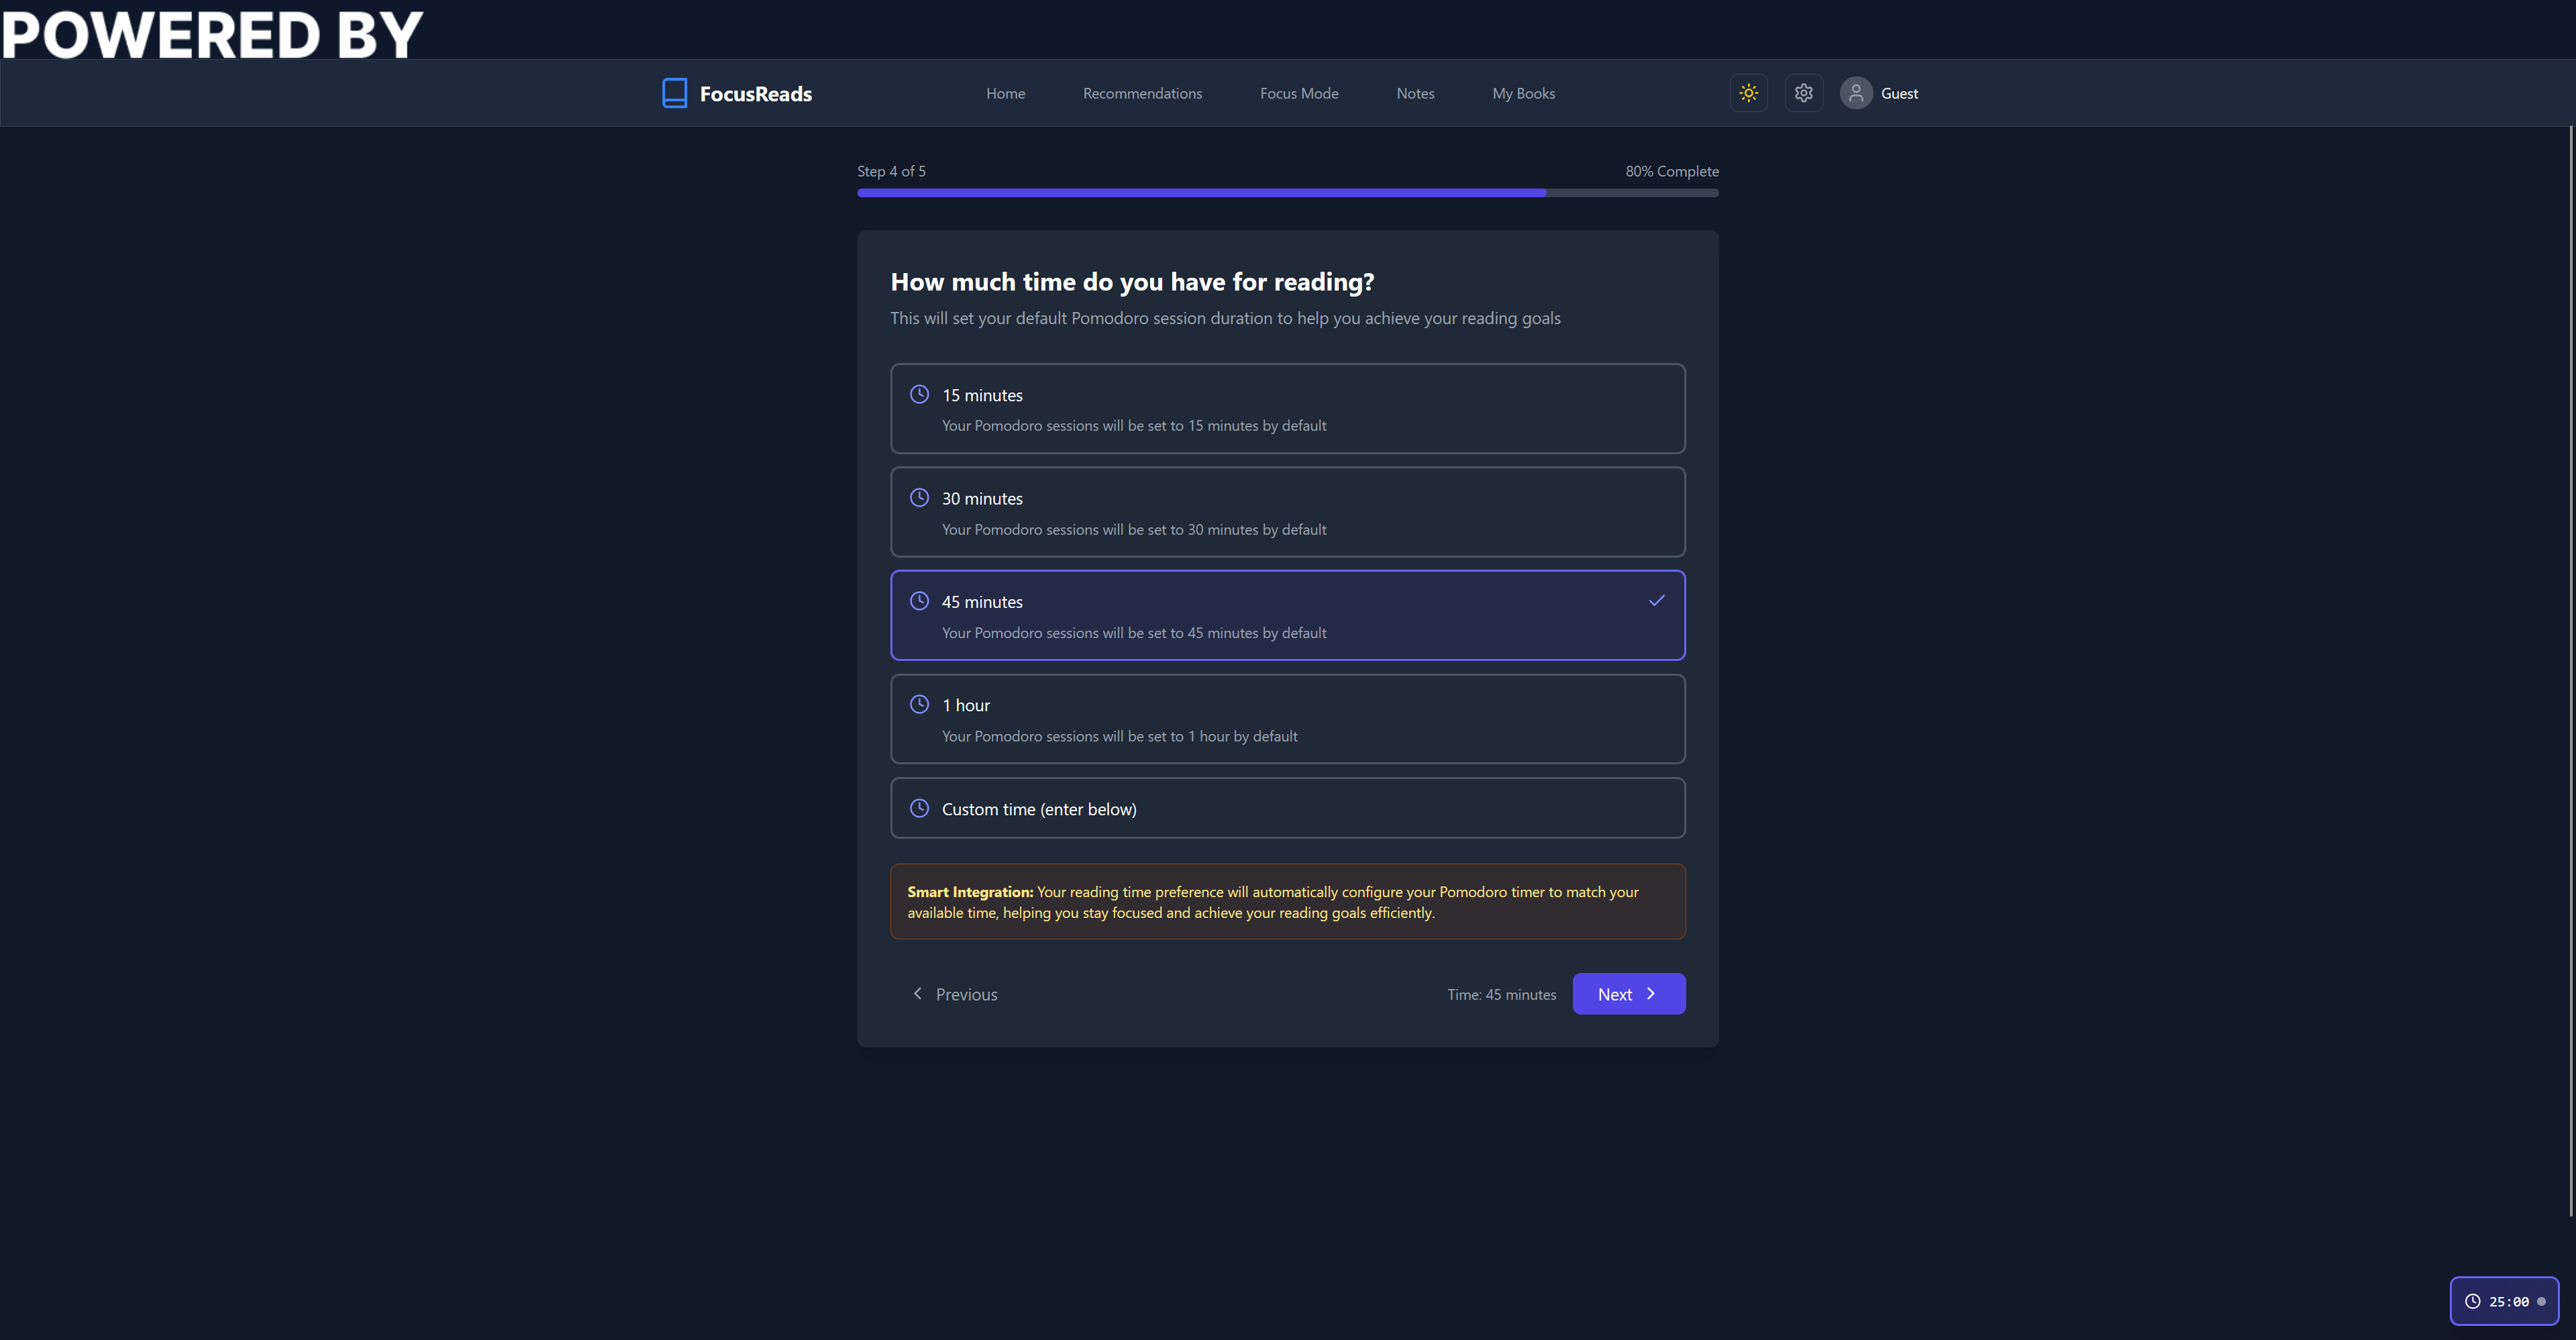Click the clock icon beside 15 minutes
Viewport: 2576px width, 1340px height.
[919, 394]
